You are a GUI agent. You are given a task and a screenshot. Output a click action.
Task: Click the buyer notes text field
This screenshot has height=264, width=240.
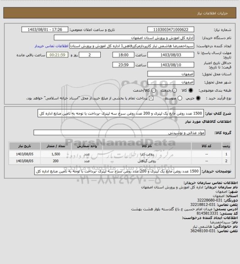point(117,171)
